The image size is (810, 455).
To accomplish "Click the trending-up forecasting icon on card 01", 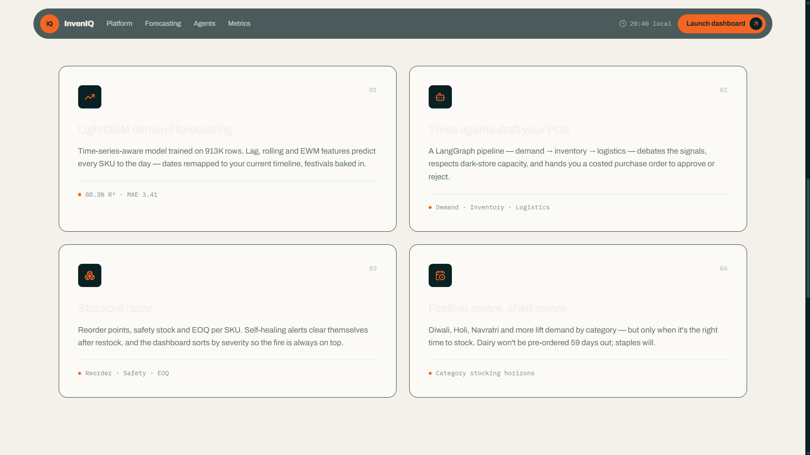I will [x=90, y=97].
